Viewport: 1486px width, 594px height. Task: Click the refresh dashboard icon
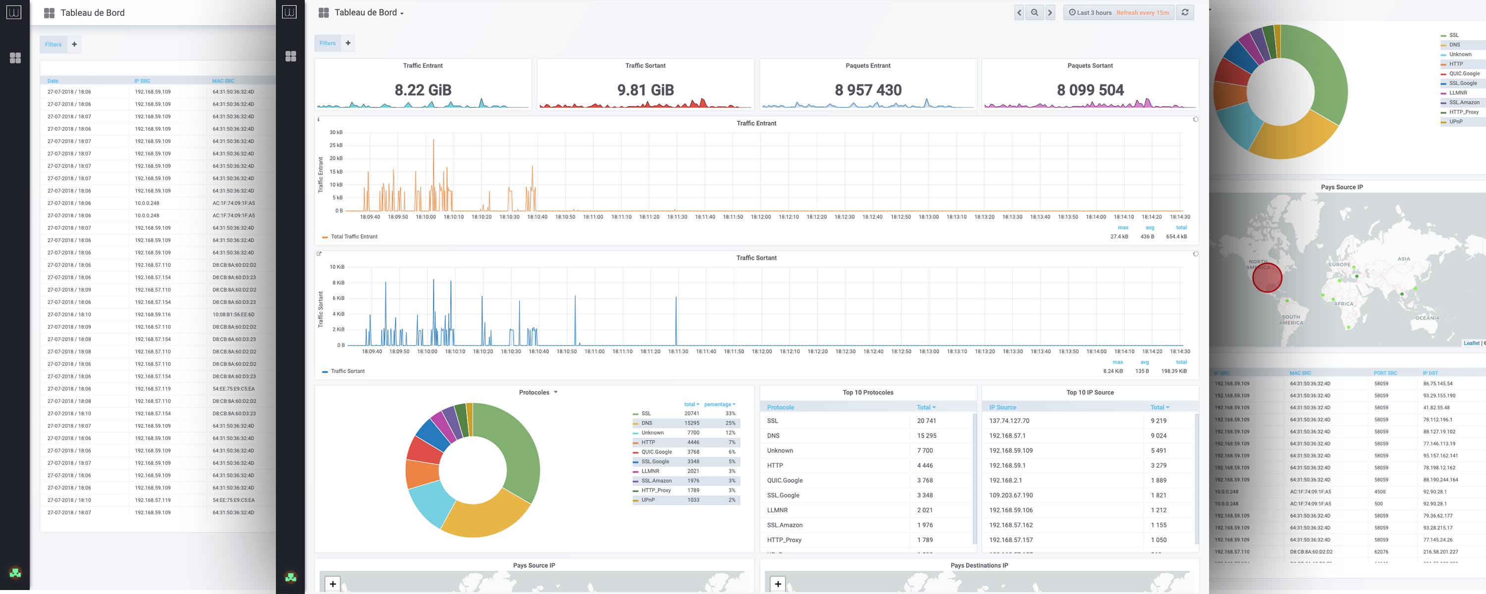1185,12
